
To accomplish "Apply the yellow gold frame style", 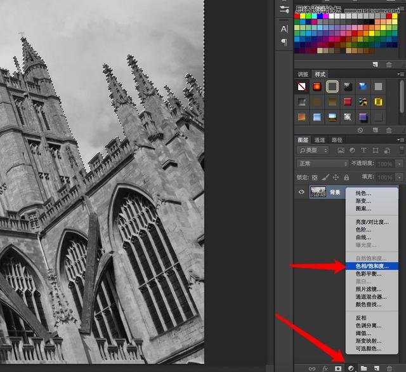I will coord(378,102).
